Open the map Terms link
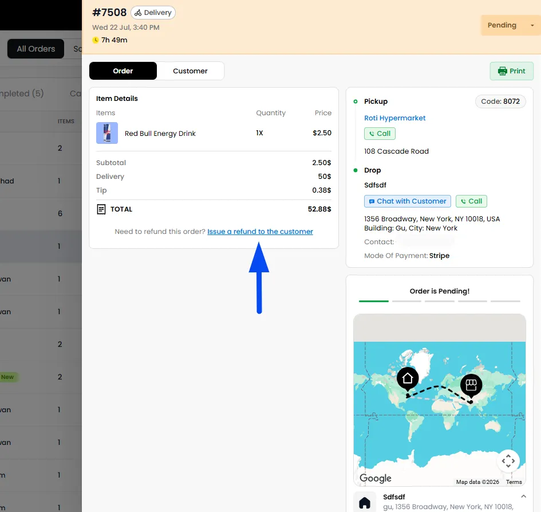 (x=514, y=482)
